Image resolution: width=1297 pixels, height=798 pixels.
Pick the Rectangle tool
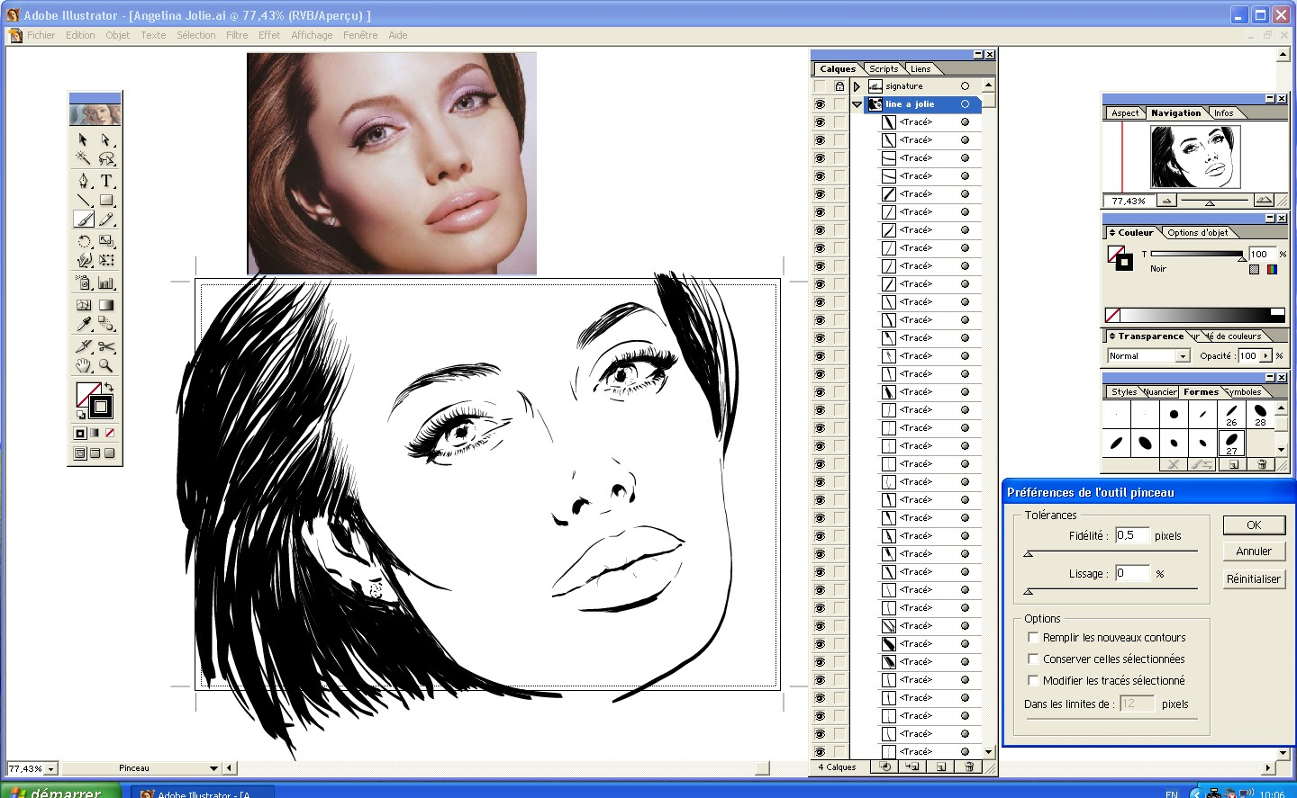(x=106, y=200)
